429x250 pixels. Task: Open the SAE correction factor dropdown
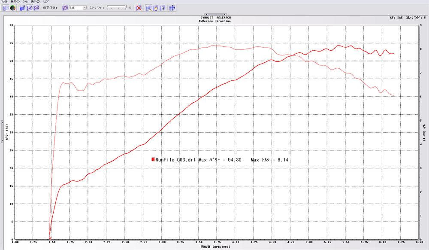[x=84, y=8]
